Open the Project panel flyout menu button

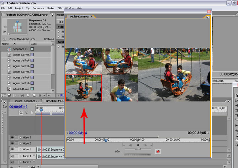click(53, 15)
